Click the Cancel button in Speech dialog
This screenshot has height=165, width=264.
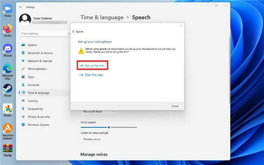pyautogui.click(x=175, y=106)
